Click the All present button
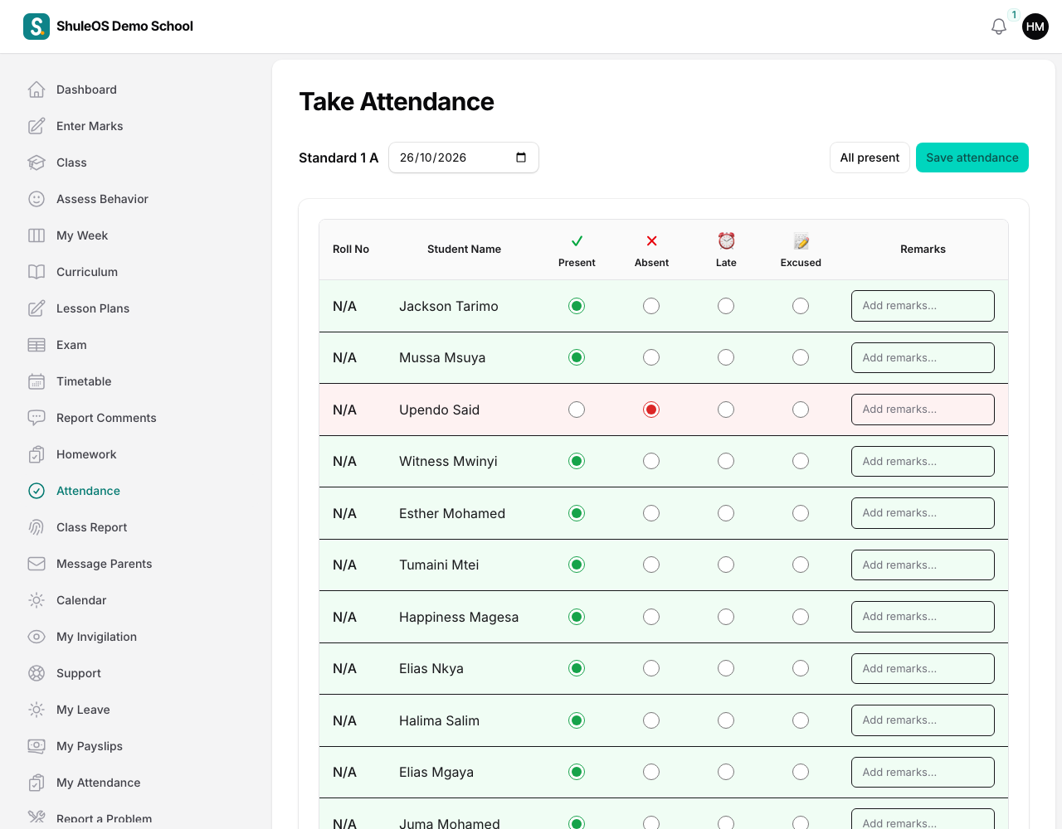This screenshot has height=829, width=1062. pos(870,158)
